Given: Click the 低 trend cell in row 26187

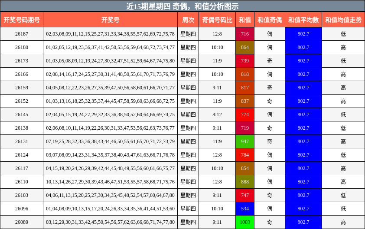Looking at the screenshot, I should pyautogui.click(x=343, y=34).
